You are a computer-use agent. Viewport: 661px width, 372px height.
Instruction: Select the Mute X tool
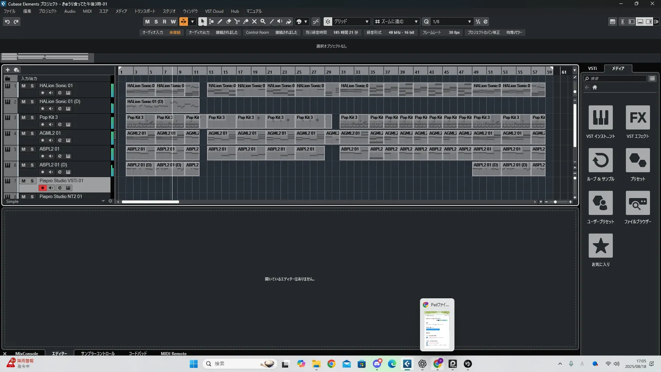tap(254, 21)
